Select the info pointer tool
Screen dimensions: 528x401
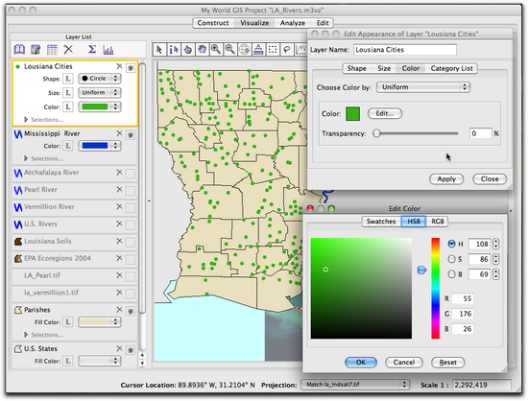pos(174,50)
